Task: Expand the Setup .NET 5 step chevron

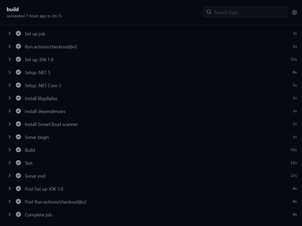Action: [x=9, y=72]
